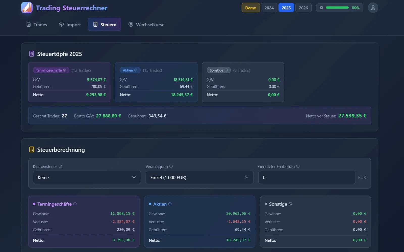Click the Sonstige badge in Steuertöpfe
The image size is (404, 252).
click(x=219, y=70)
